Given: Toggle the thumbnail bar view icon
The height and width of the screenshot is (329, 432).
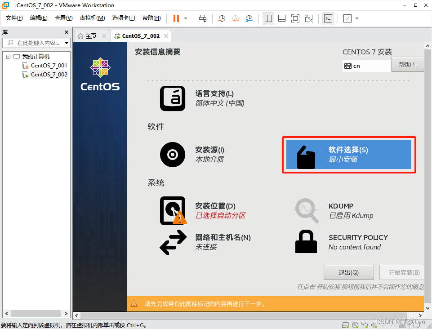Looking at the screenshot, I should 282,18.
